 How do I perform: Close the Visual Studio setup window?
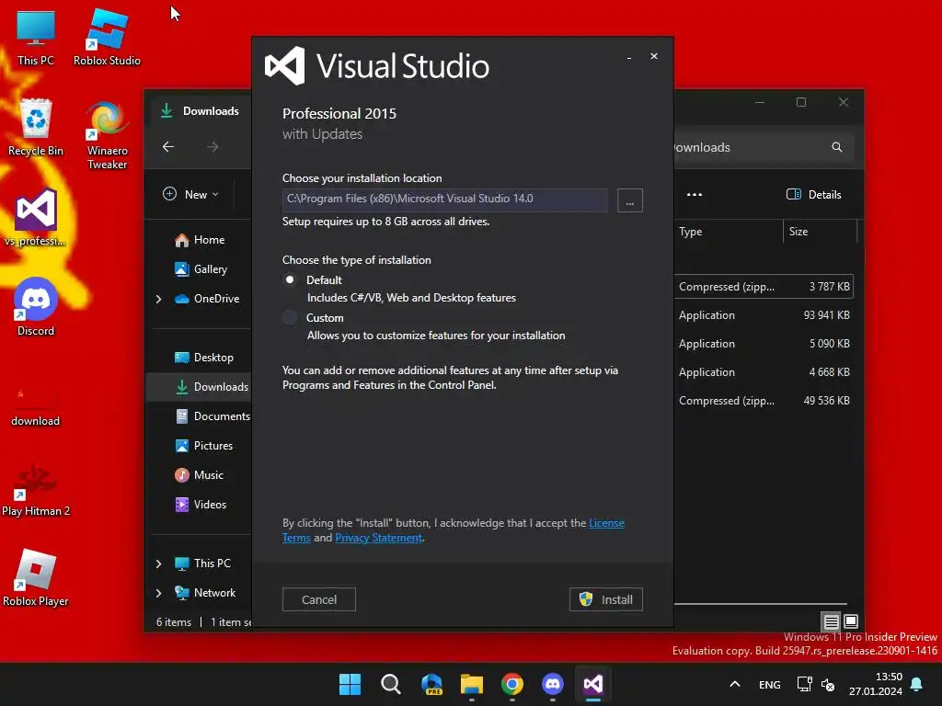[x=654, y=56]
